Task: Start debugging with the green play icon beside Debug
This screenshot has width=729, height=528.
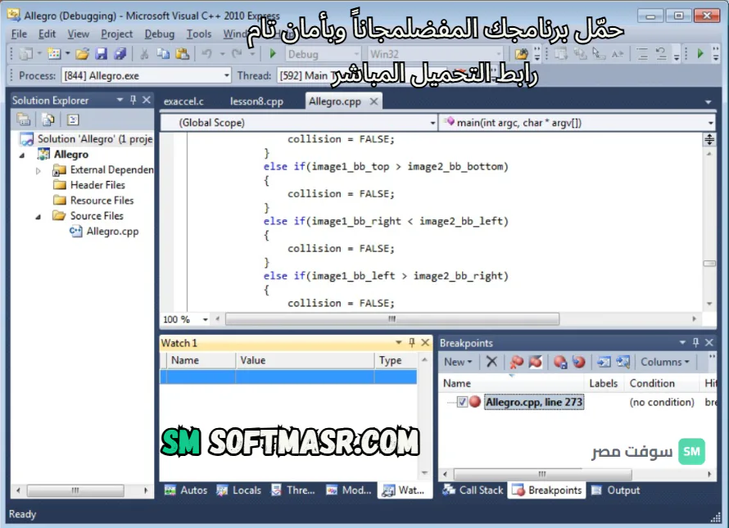Action: pyautogui.click(x=273, y=54)
